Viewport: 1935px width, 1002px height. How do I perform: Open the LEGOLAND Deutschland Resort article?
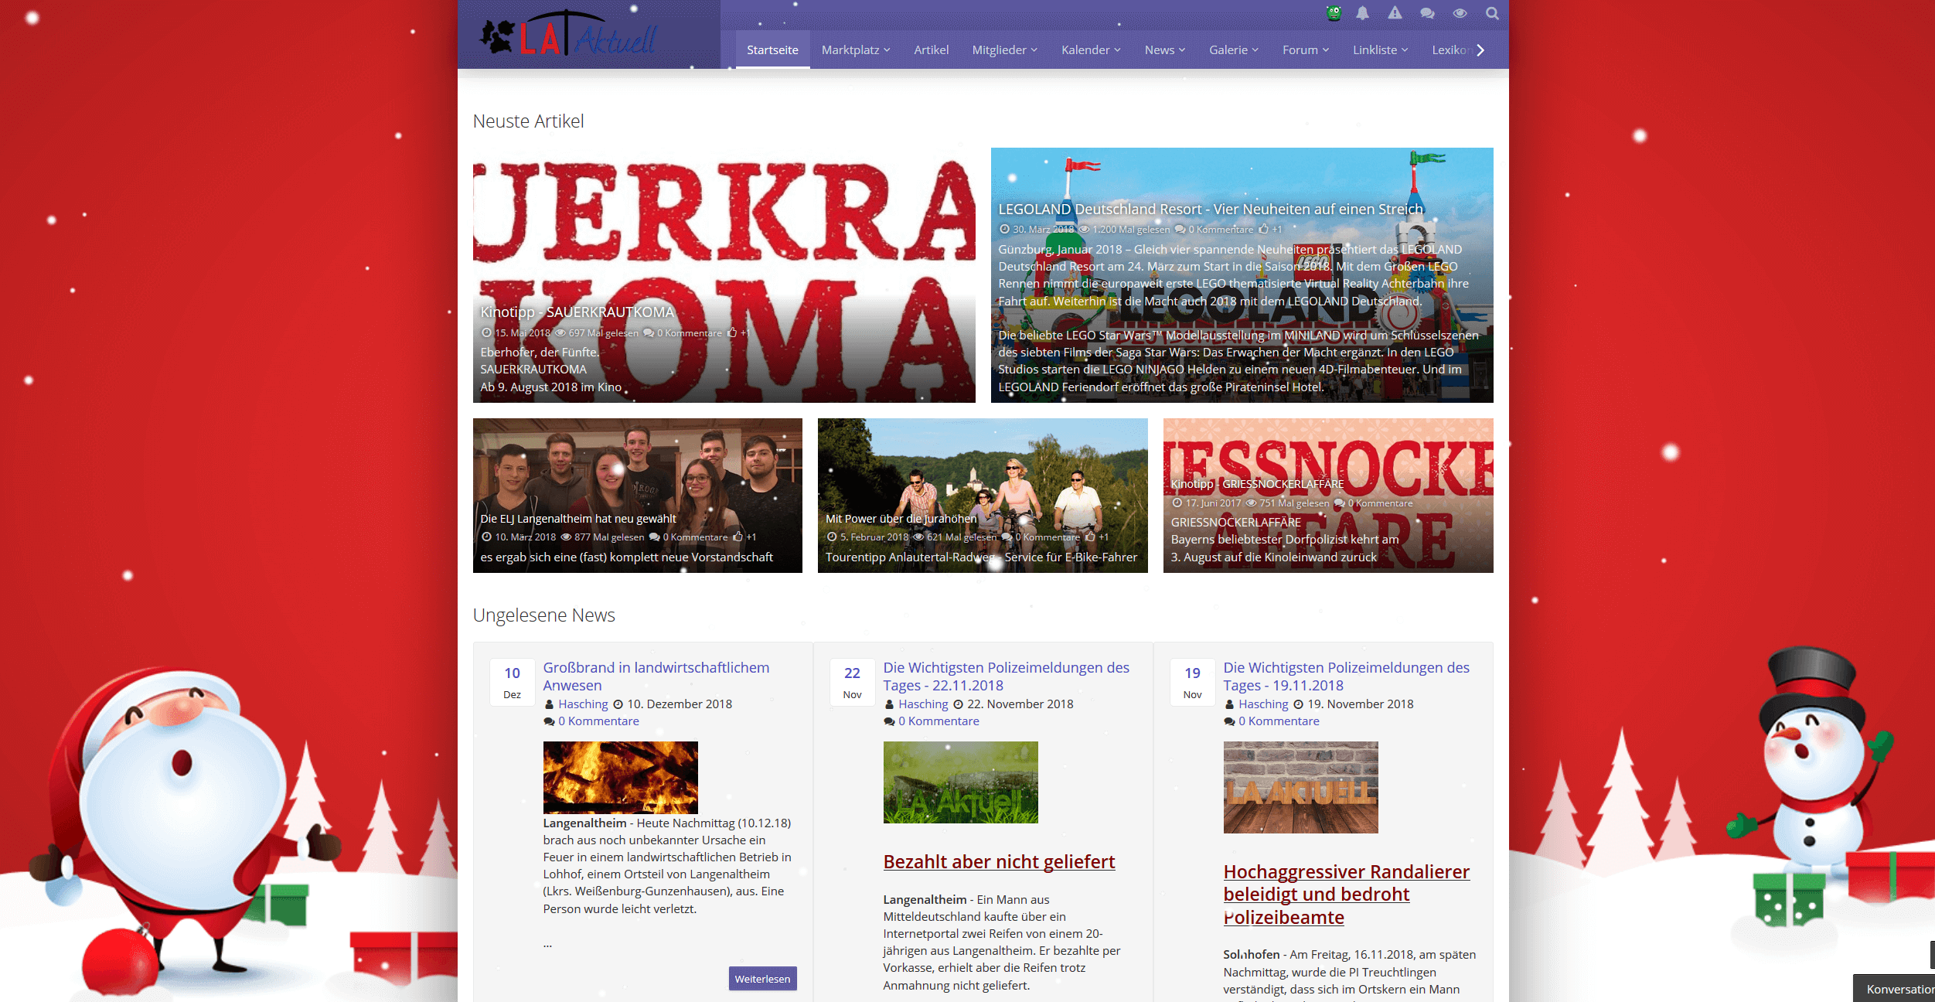coord(1210,209)
